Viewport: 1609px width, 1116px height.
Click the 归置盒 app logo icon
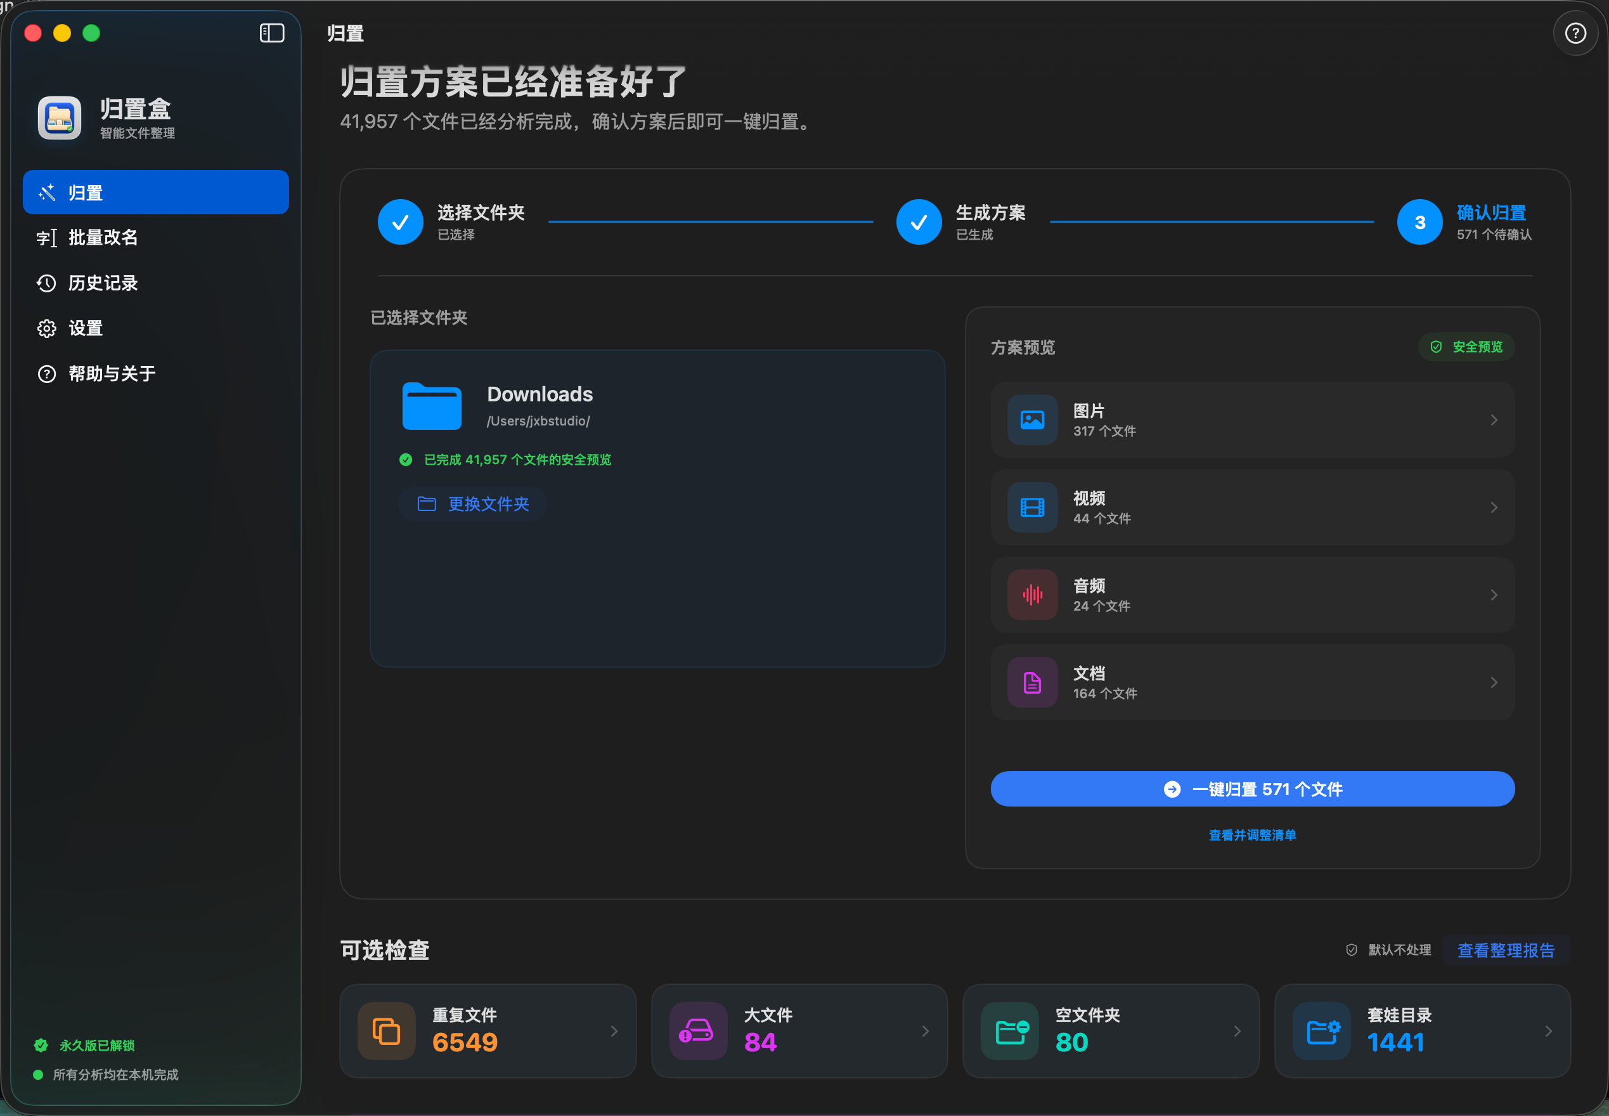(x=60, y=117)
